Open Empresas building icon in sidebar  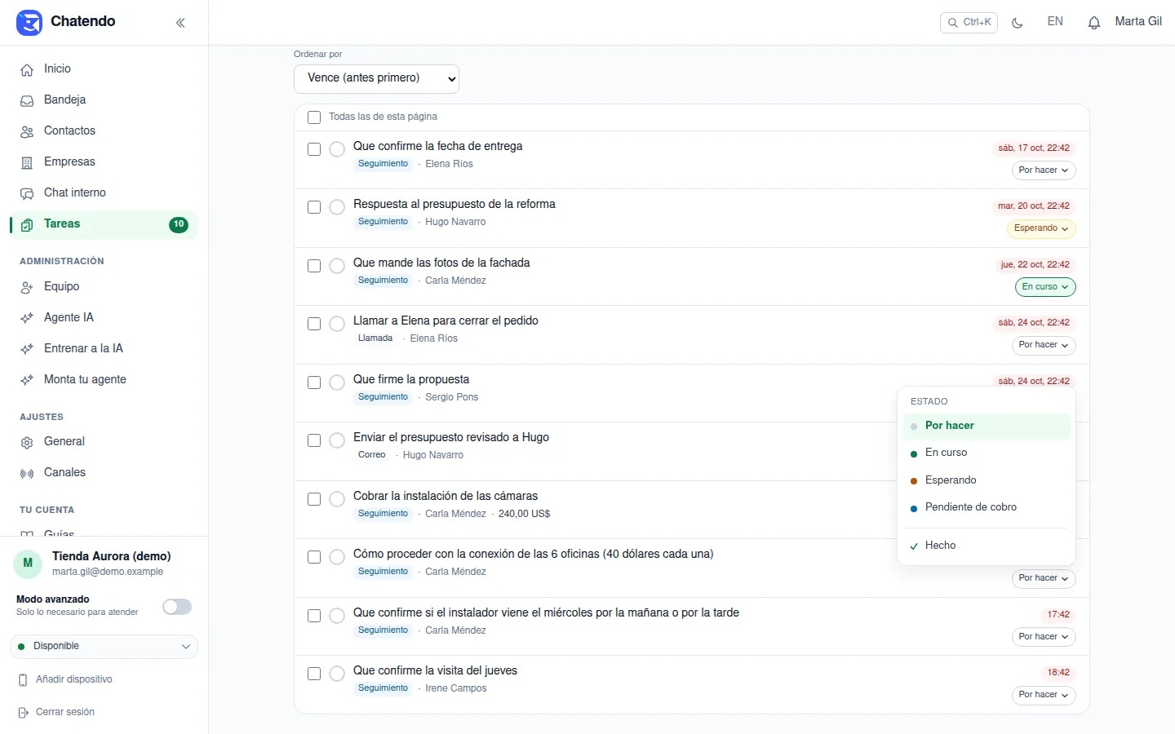click(x=27, y=163)
